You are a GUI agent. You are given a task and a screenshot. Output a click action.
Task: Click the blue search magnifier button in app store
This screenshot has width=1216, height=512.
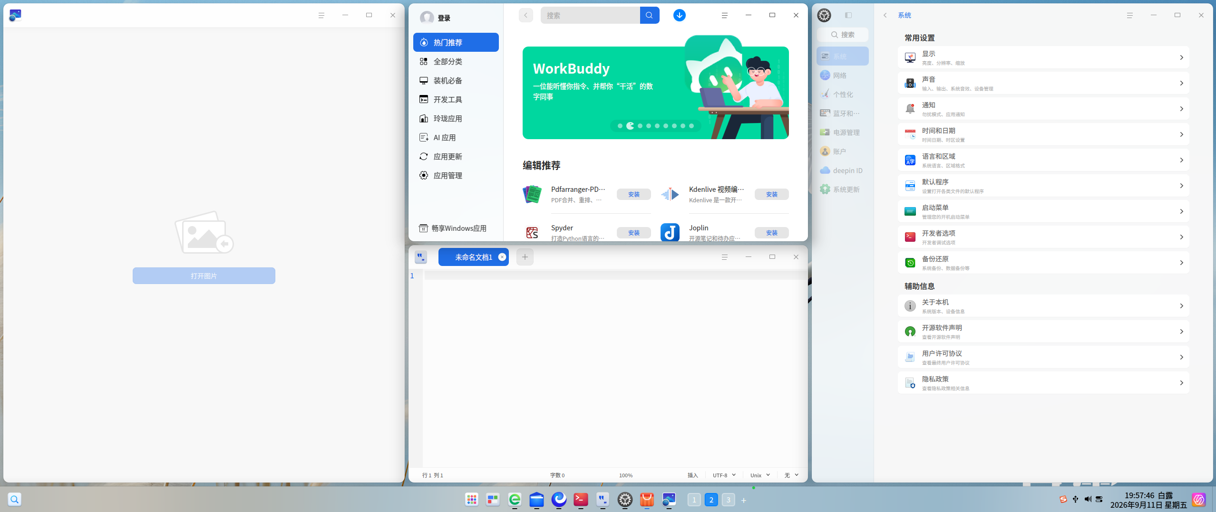[x=649, y=15]
